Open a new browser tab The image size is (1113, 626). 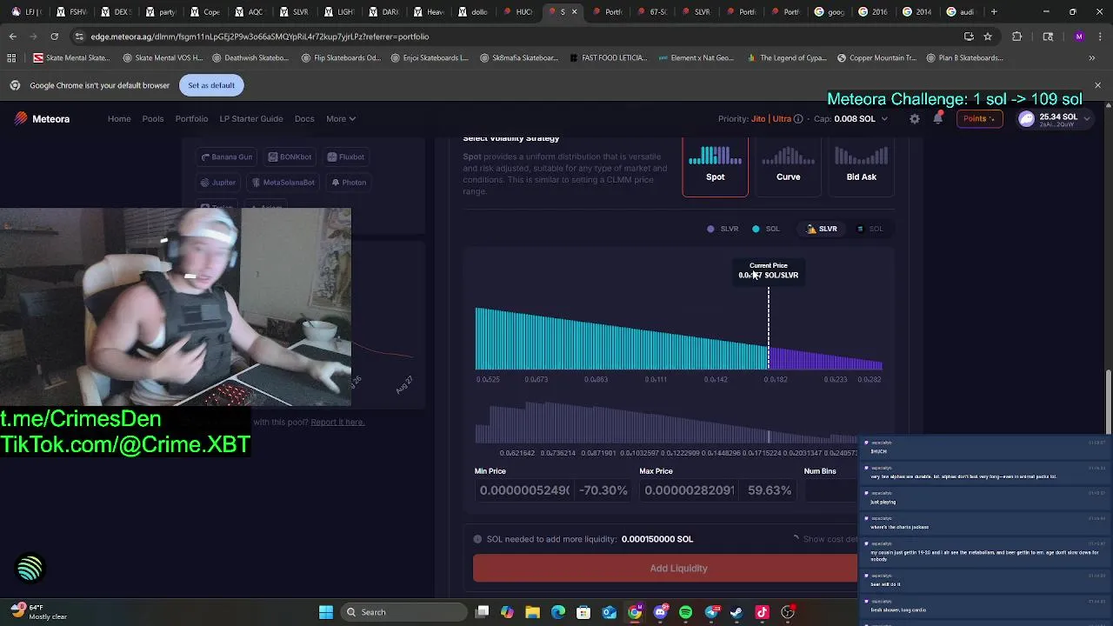(x=994, y=12)
